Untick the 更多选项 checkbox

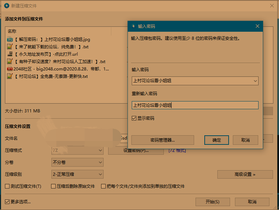(7, 202)
